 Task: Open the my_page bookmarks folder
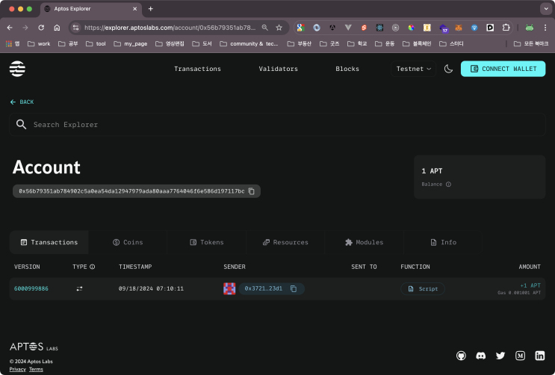pos(130,43)
